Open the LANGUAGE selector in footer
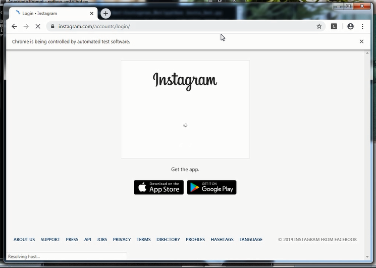Image resolution: width=376 pixels, height=268 pixels. point(251,239)
